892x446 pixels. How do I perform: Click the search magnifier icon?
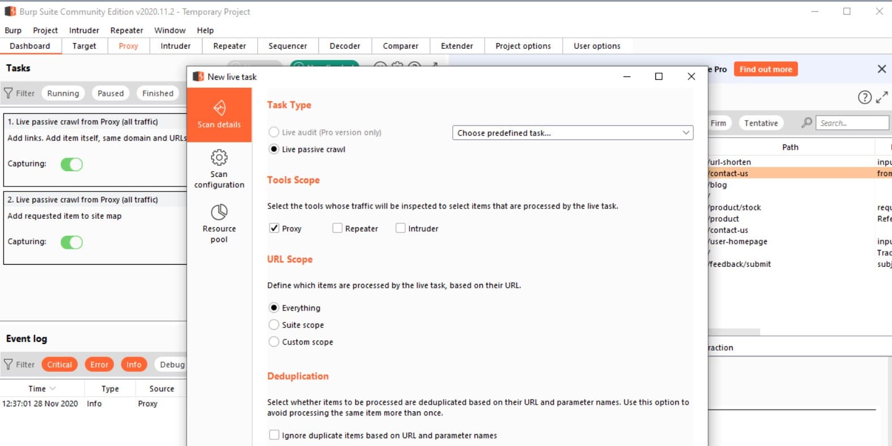(x=806, y=123)
